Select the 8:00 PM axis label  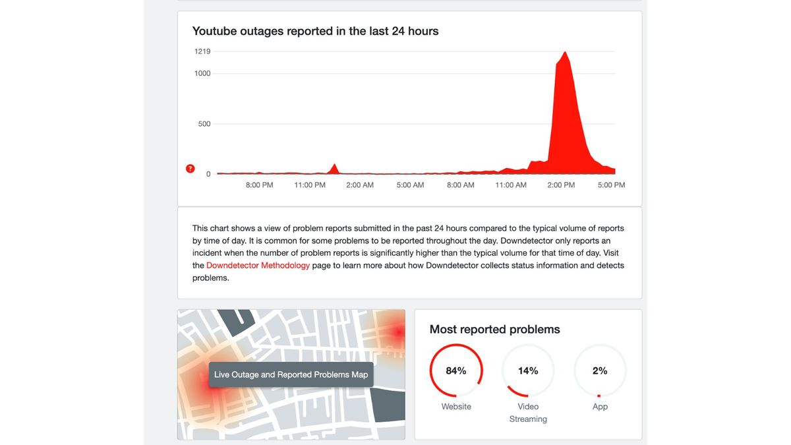[259, 185]
